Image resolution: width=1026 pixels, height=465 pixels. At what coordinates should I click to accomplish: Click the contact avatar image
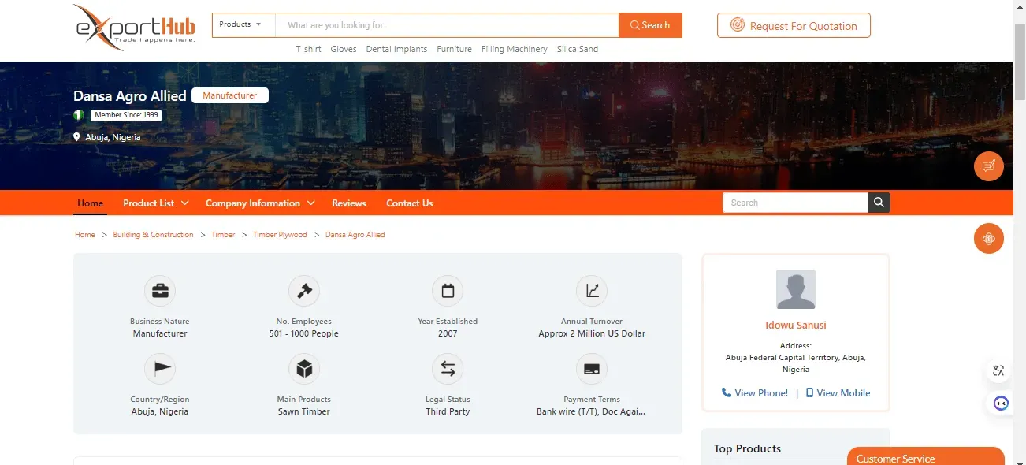click(x=796, y=289)
